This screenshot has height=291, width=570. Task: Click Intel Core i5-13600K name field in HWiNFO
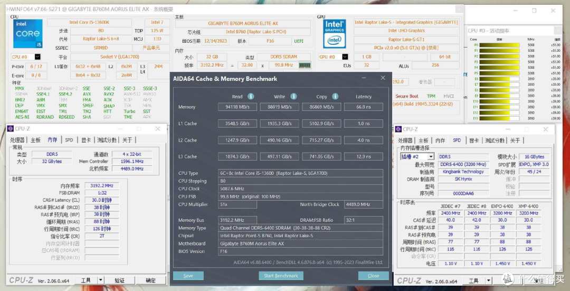[89, 23]
